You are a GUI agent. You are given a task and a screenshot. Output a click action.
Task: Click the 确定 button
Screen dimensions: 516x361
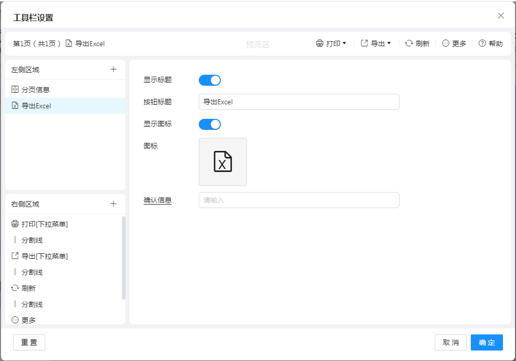(x=486, y=342)
